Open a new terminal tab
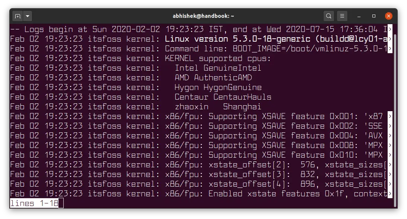 click(x=18, y=16)
